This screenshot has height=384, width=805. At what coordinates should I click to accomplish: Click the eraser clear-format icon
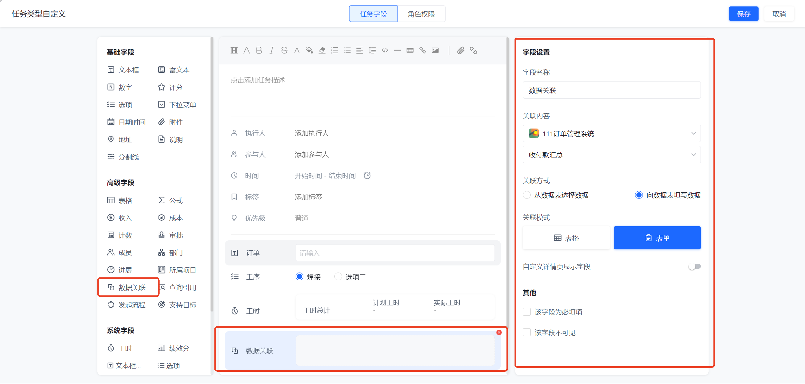322,50
